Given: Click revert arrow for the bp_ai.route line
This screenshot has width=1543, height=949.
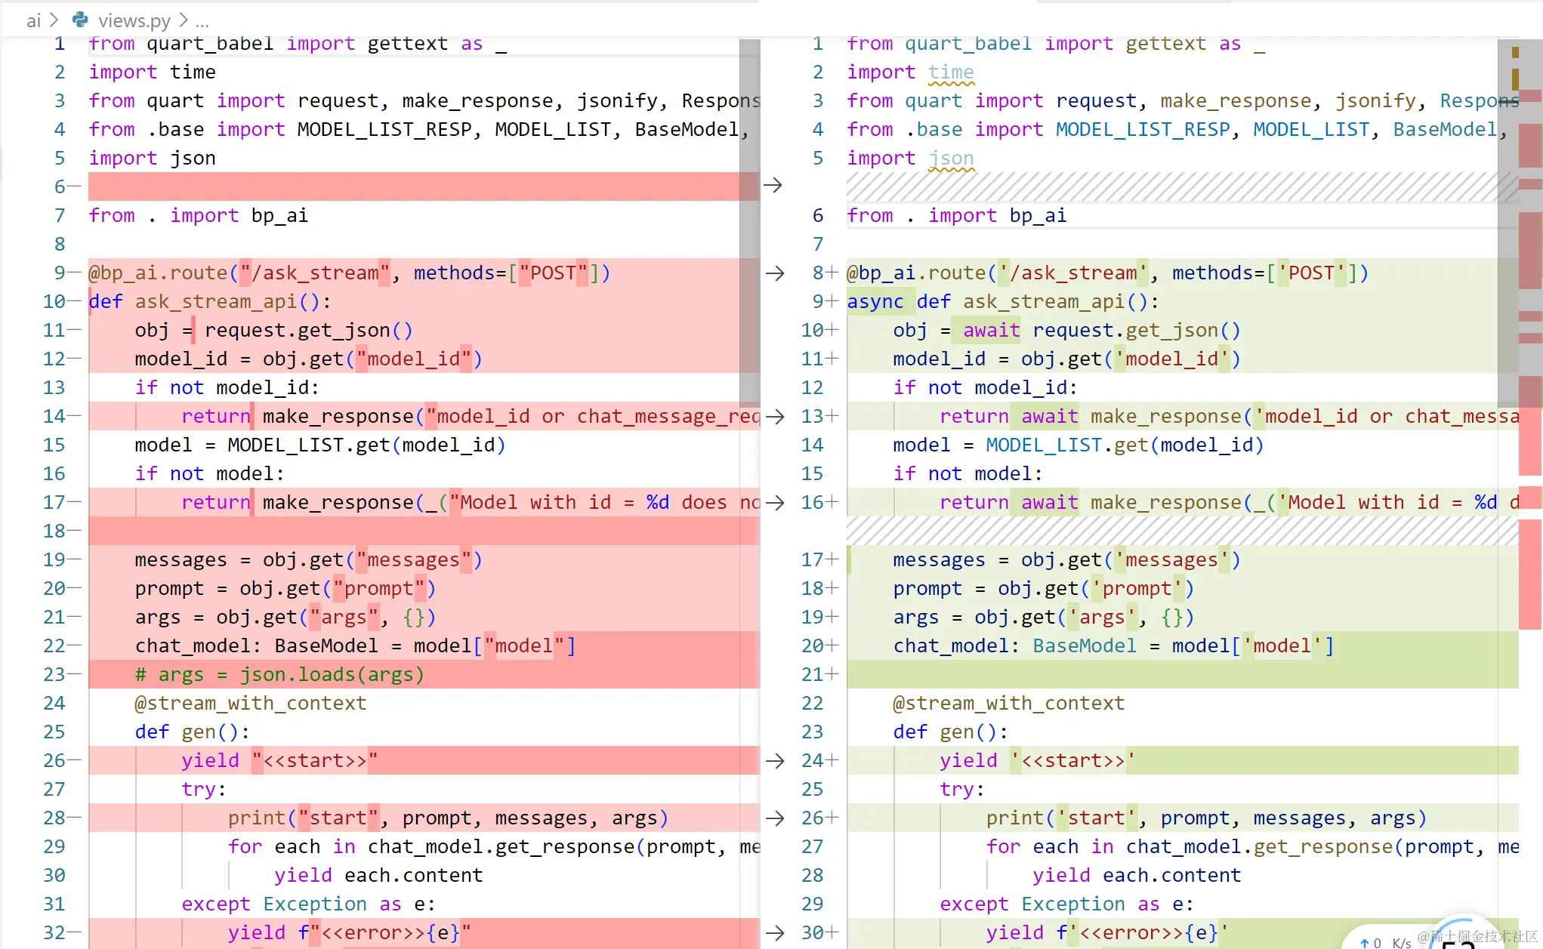Looking at the screenshot, I should coord(775,273).
